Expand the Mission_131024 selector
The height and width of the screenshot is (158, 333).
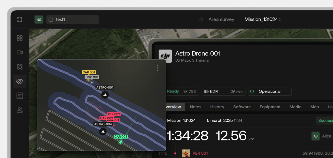pyautogui.click(x=262, y=19)
